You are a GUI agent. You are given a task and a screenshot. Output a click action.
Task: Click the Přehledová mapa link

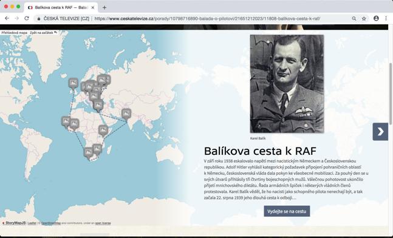pyautogui.click(x=14, y=33)
